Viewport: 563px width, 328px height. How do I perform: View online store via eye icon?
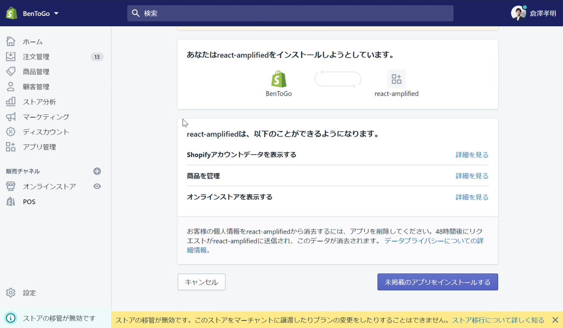(x=97, y=186)
